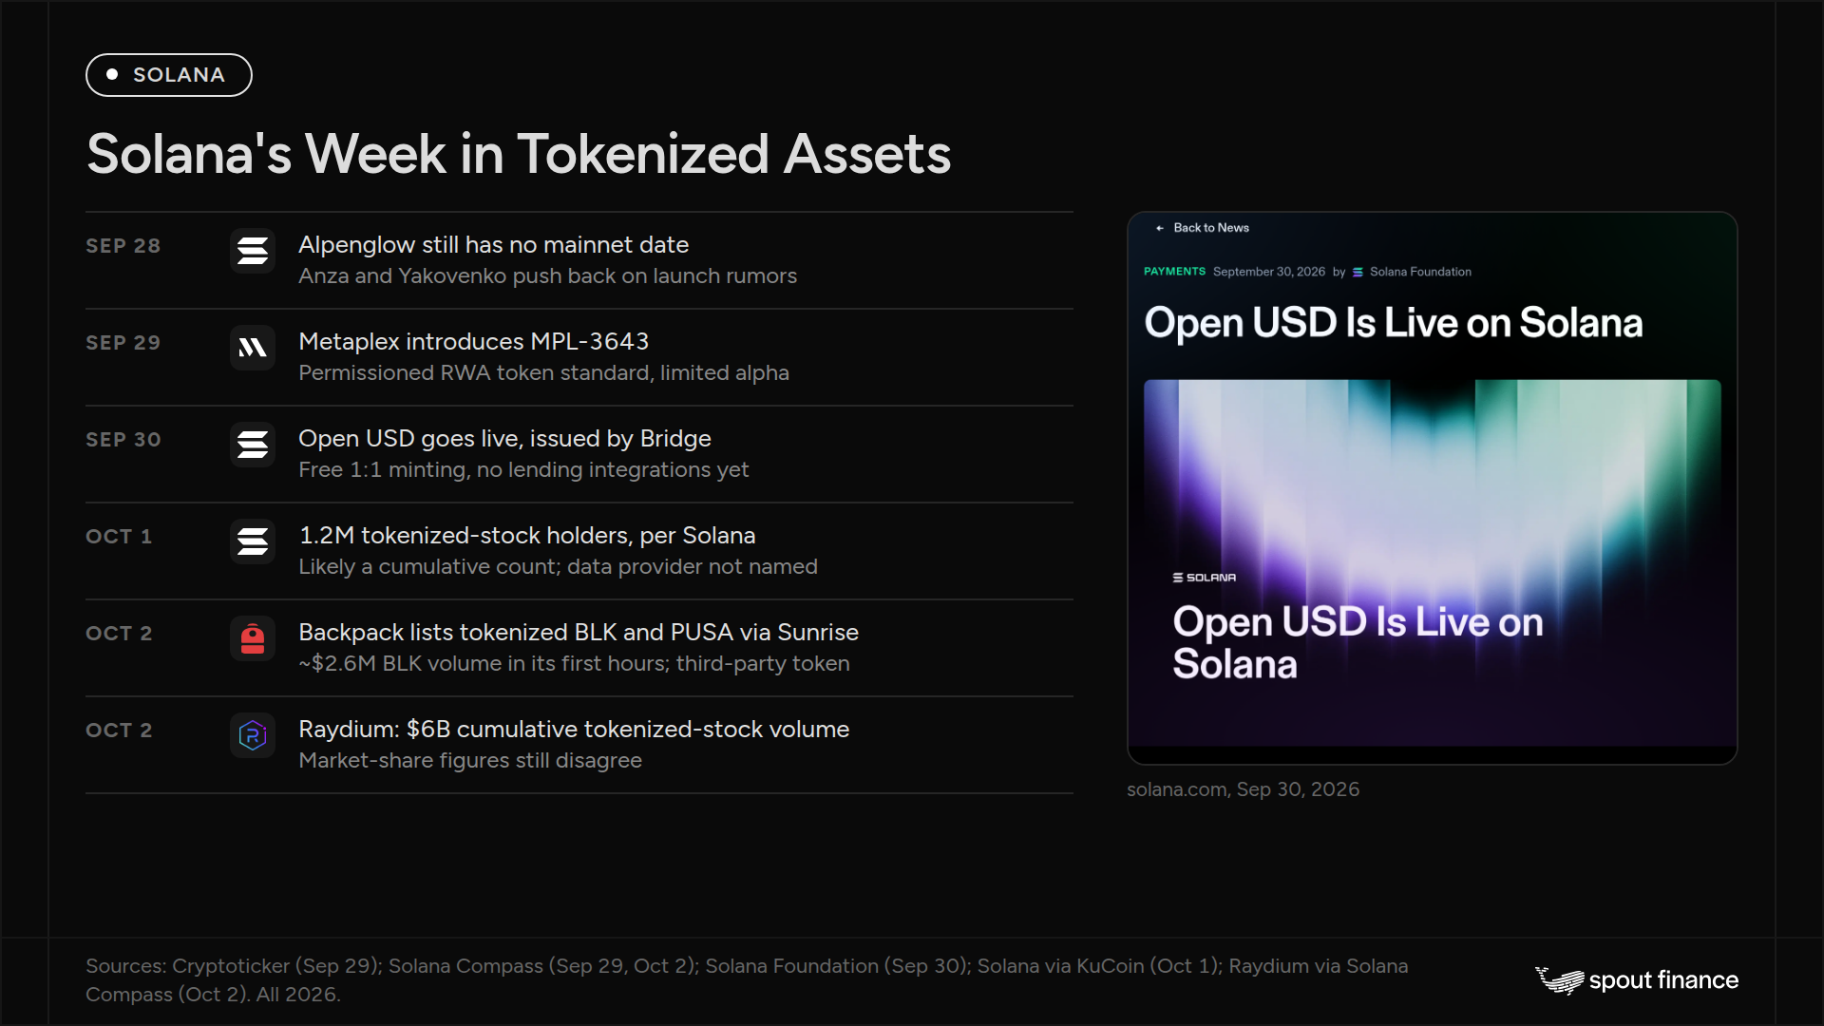Click the headline overlaid on the article image
The height and width of the screenshot is (1026, 1824).
1358,643
